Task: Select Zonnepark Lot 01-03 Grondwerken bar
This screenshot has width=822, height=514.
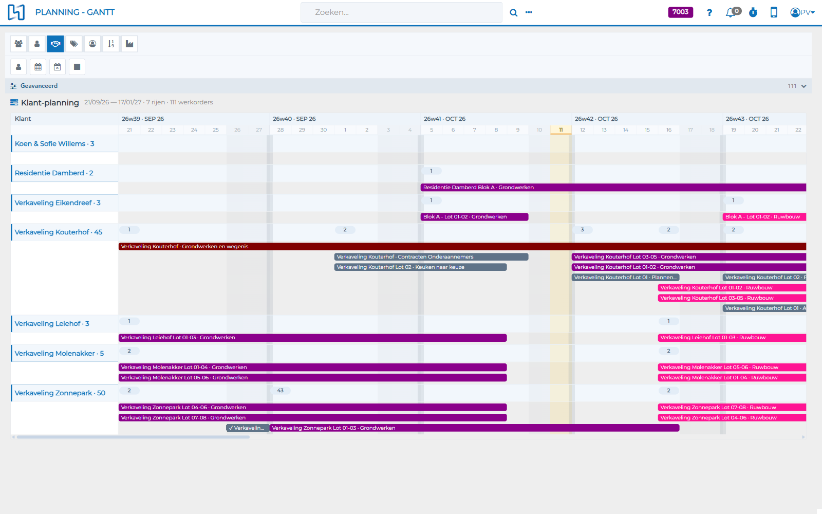Action: [475, 428]
